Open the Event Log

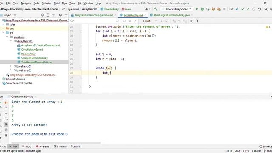click(266, 147)
